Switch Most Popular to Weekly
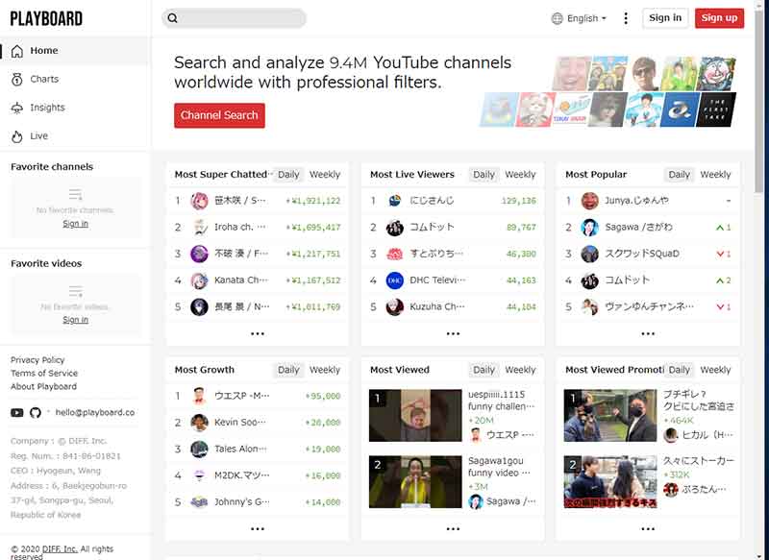769x560 pixels. coord(715,175)
